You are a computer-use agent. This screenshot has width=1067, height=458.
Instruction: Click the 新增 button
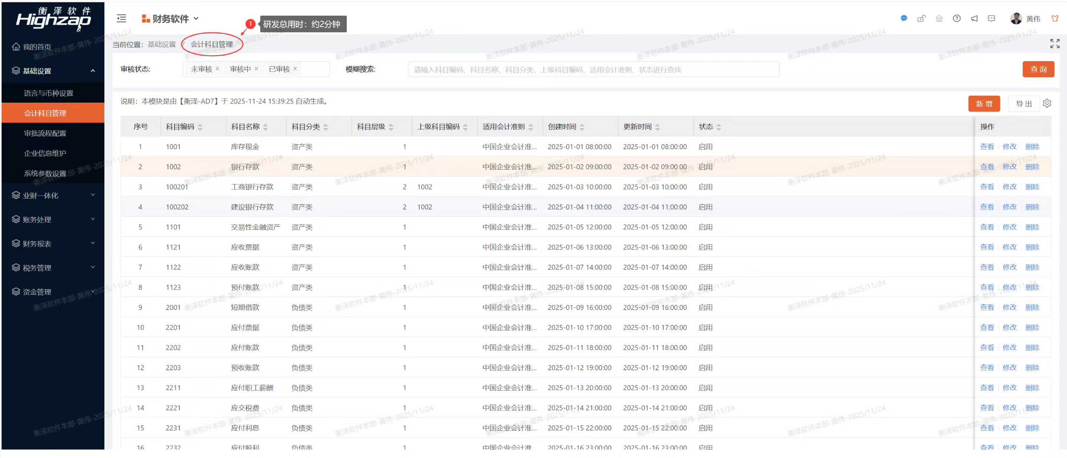point(984,104)
